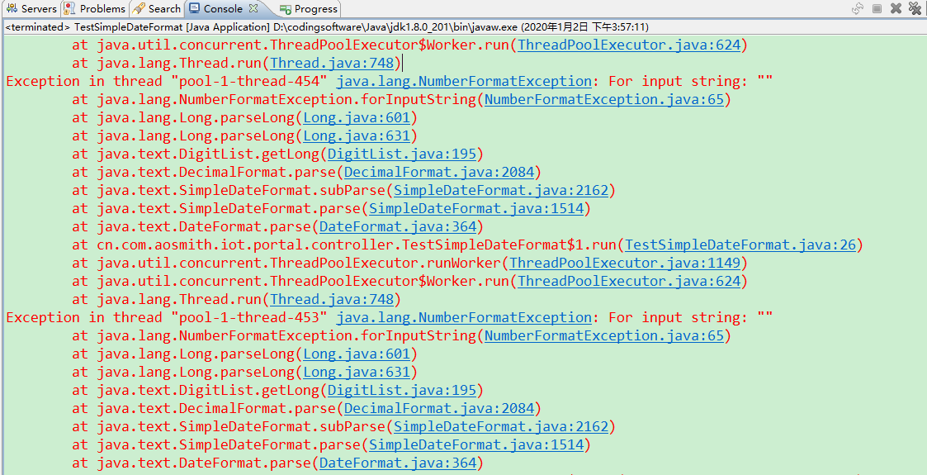Open ThreadPoolExecutor.java:624 link in first console line

[x=629, y=45]
